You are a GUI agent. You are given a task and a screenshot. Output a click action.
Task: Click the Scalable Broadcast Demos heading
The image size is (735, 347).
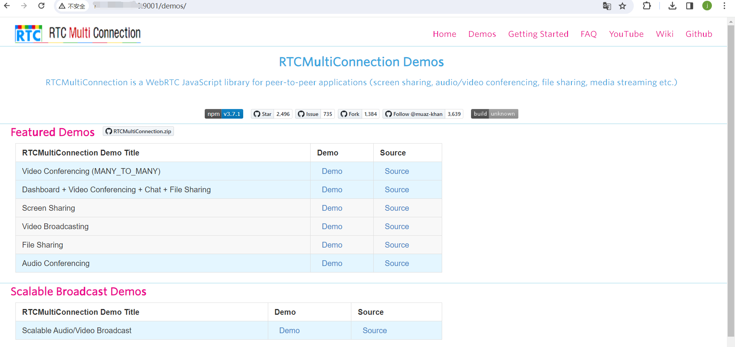(79, 291)
